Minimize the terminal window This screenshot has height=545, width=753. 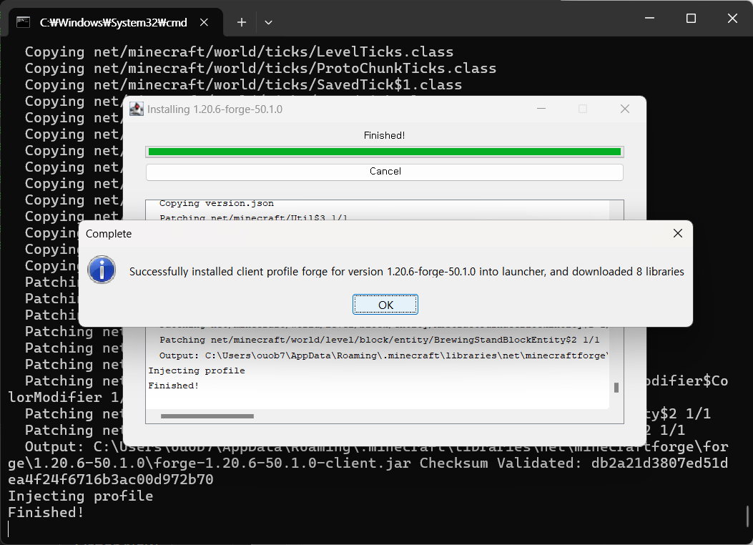pos(650,19)
